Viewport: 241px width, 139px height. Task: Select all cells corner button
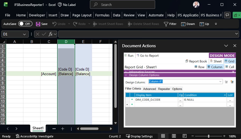click(3, 42)
